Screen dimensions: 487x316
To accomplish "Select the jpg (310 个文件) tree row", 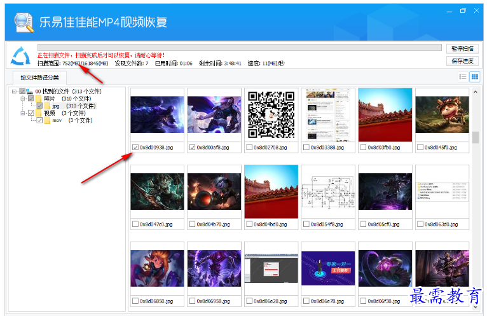I will [x=74, y=106].
